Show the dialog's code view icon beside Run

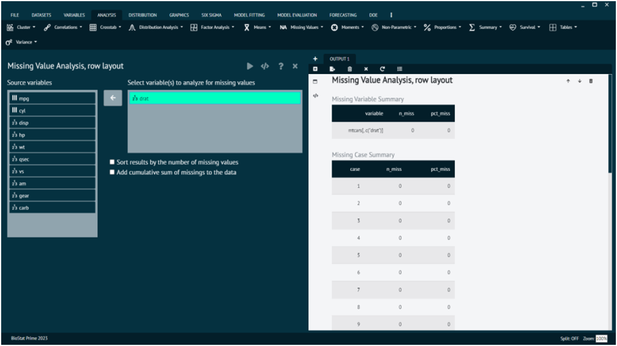coord(265,66)
